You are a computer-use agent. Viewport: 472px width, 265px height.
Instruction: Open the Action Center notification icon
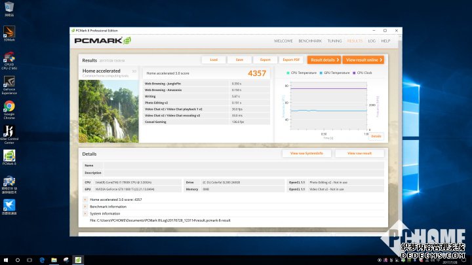(x=464, y=260)
